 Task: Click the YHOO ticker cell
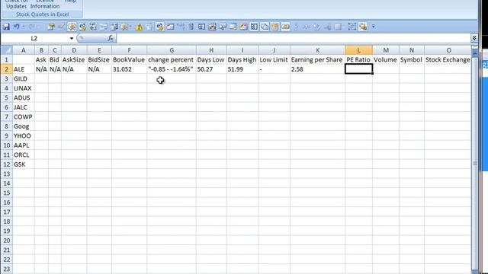click(x=24, y=135)
